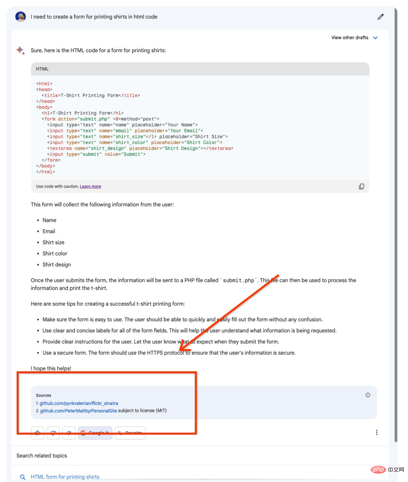Click the Search related topics heading
This screenshot has width=408, height=482.
coord(42,456)
